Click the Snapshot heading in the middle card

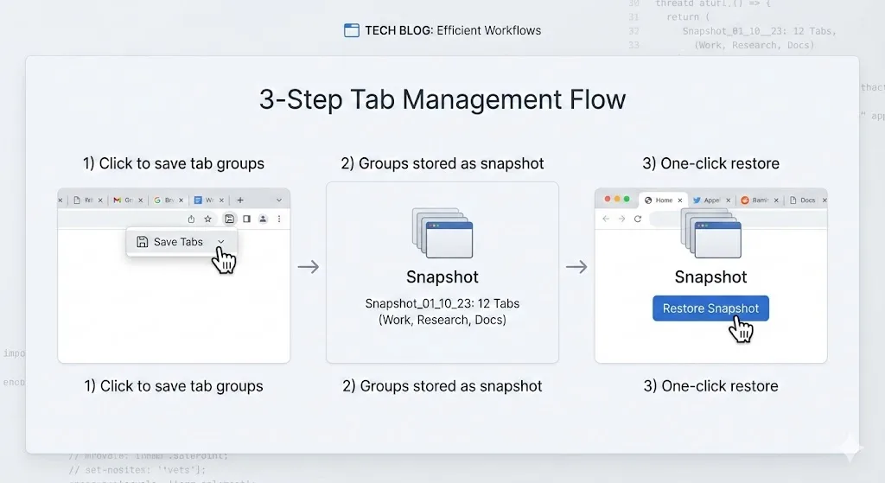point(442,277)
